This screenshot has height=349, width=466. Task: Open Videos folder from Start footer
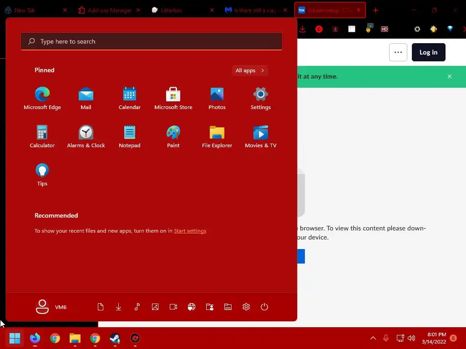(x=173, y=307)
